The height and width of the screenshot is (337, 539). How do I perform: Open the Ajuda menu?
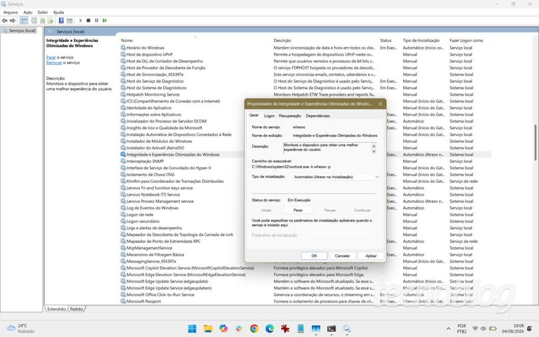tap(58, 12)
